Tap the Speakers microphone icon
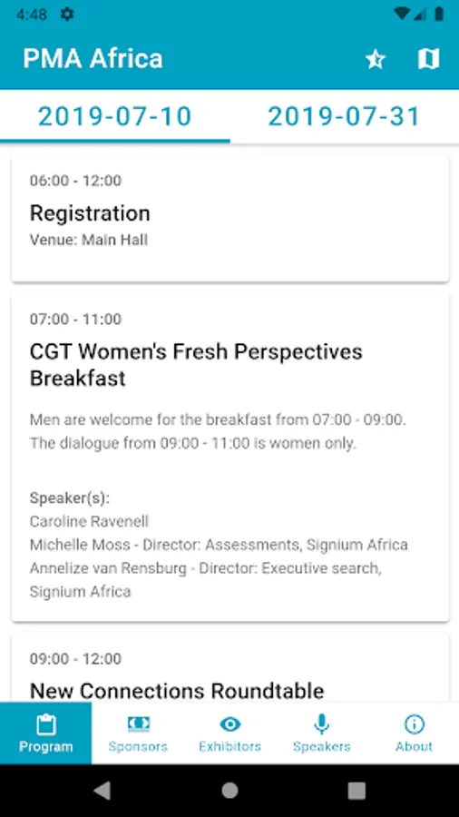This screenshot has height=817, width=459. click(322, 724)
